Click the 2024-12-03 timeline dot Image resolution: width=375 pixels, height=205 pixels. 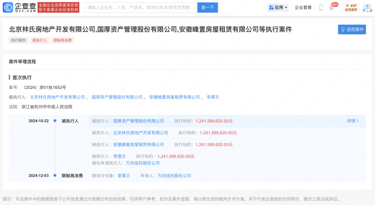click(x=55, y=176)
